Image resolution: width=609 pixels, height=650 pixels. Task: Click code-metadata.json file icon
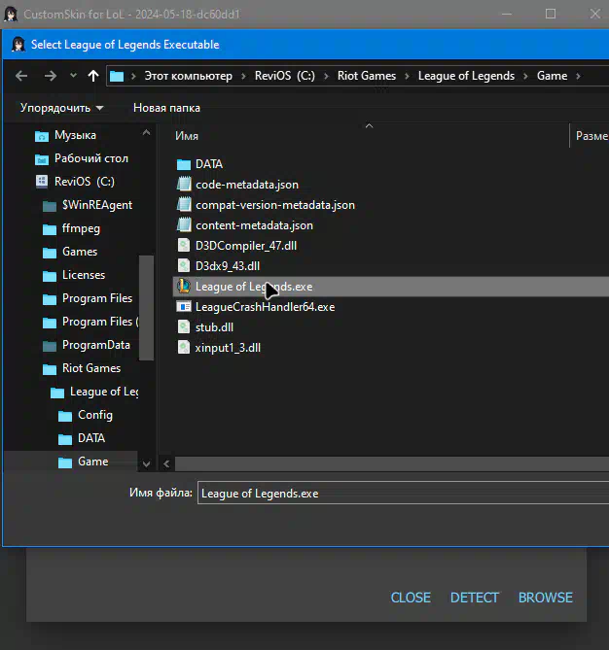tap(184, 184)
